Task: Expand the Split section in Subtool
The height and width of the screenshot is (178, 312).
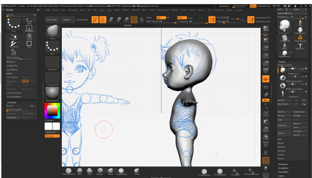Action: click(280, 139)
